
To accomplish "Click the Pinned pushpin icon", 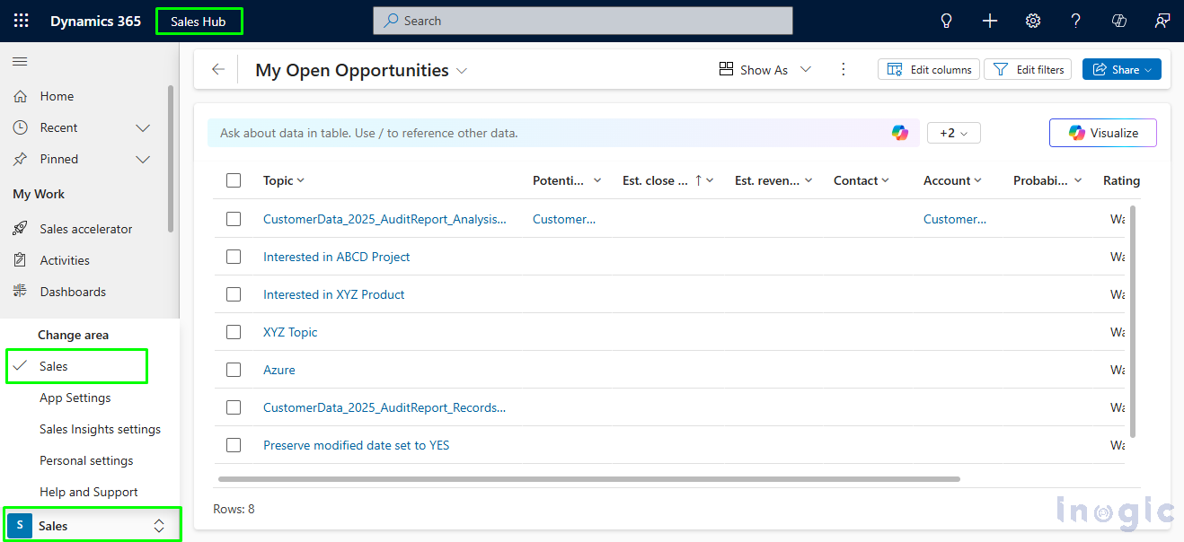I will (x=20, y=159).
